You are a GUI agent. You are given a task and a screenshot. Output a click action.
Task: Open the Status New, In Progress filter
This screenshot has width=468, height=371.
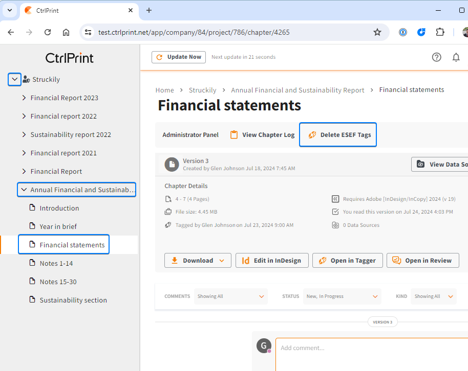point(342,296)
